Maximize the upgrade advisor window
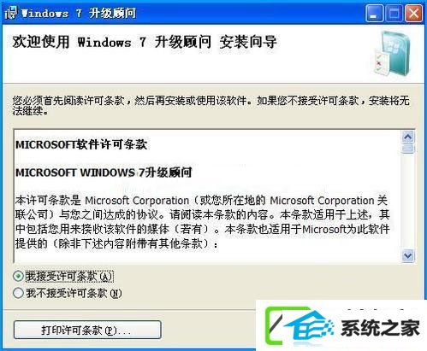 coord(394,14)
